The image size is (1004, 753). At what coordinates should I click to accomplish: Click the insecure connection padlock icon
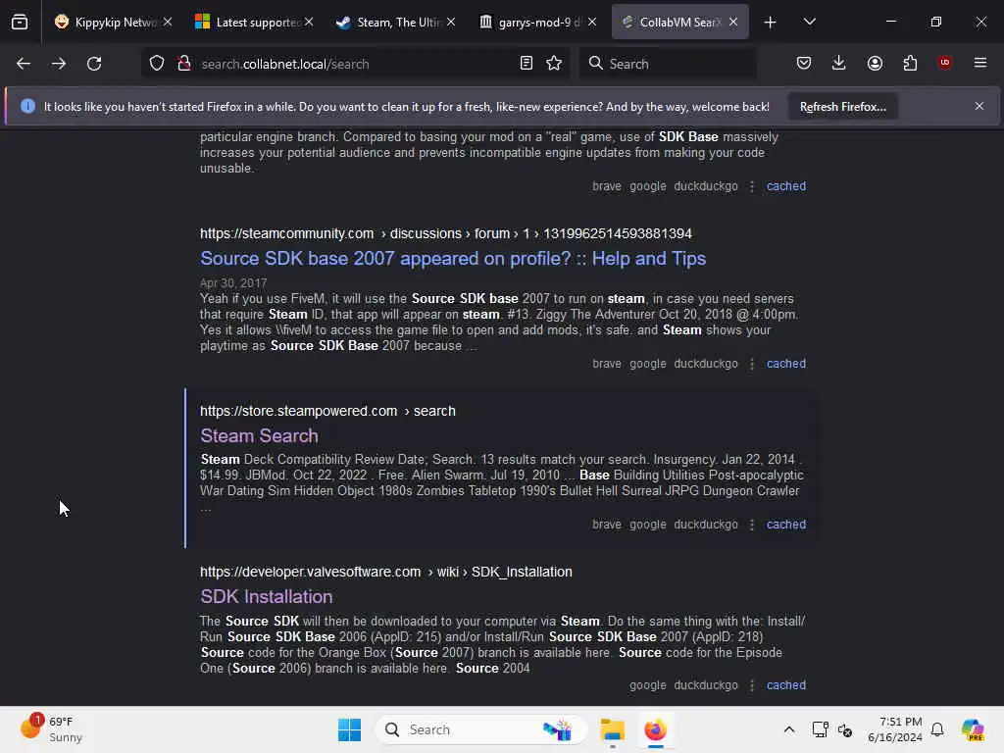[183, 64]
